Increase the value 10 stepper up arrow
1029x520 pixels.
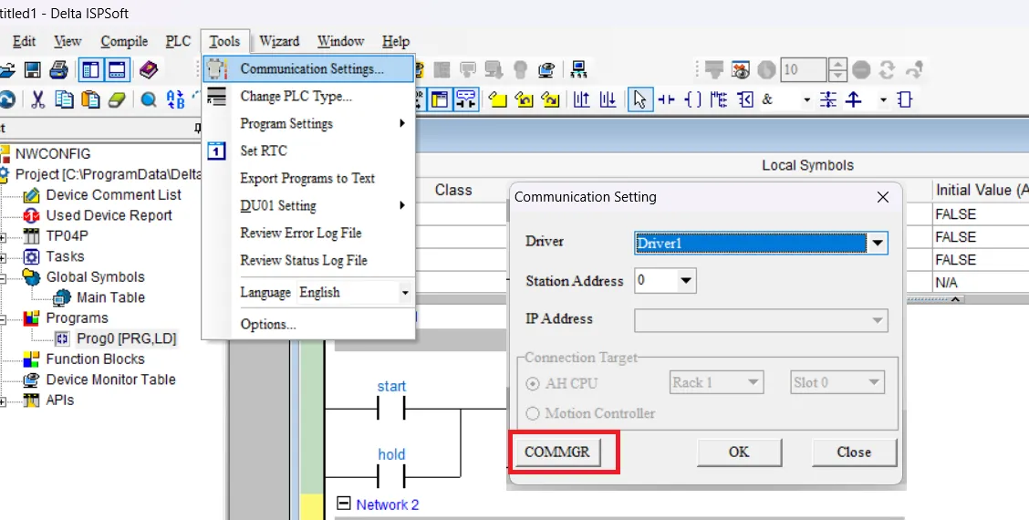838,64
